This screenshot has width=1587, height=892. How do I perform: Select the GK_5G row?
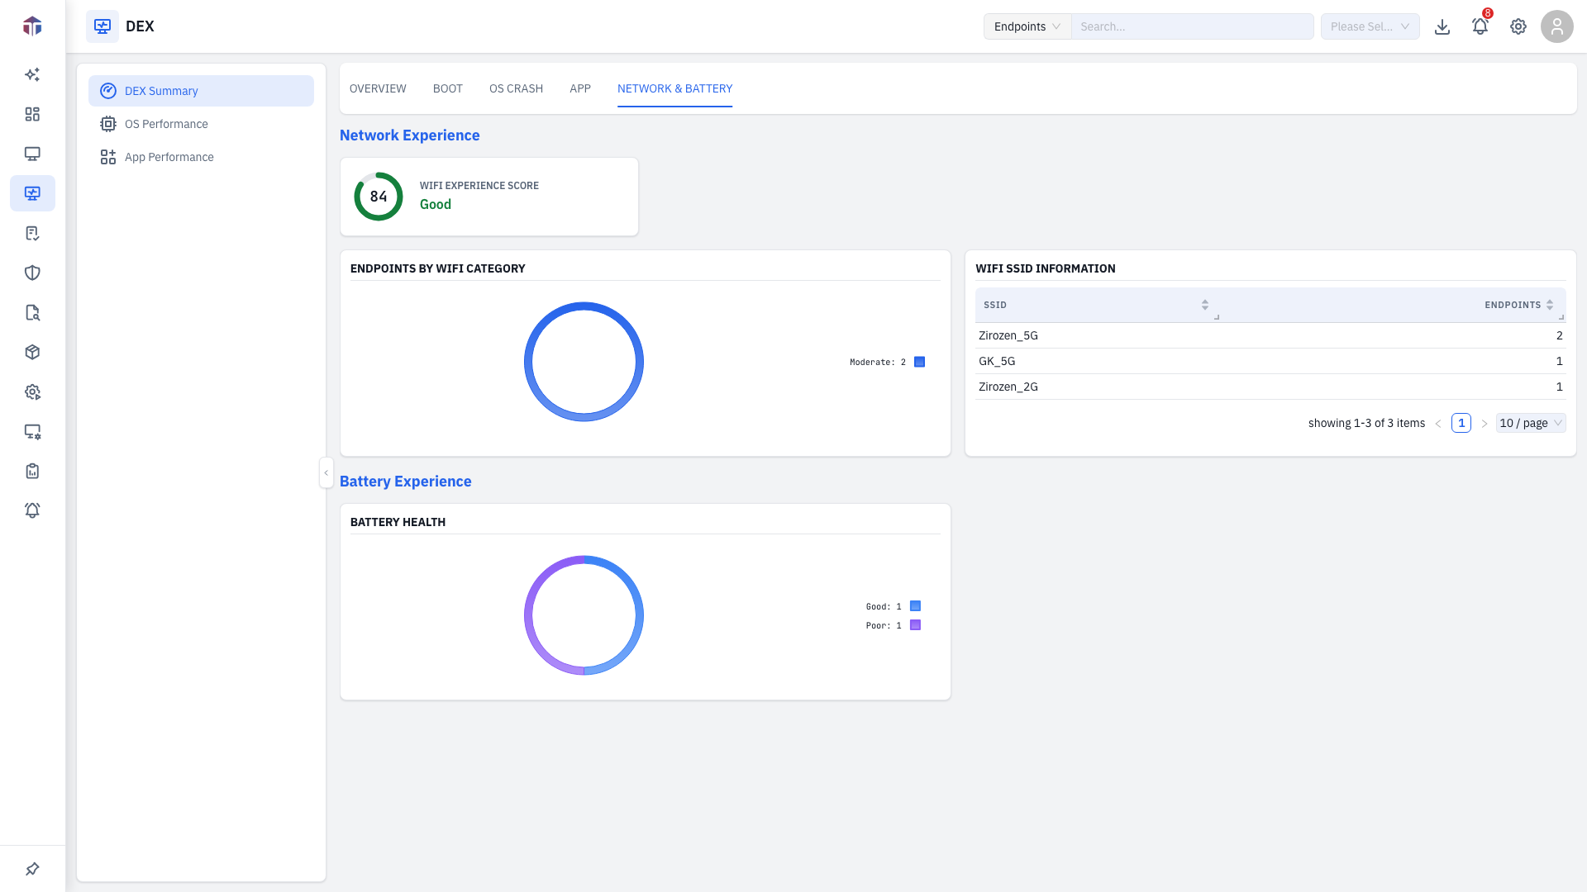point(1270,361)
